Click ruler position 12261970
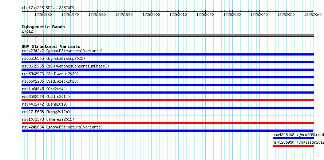 point(70,15)
